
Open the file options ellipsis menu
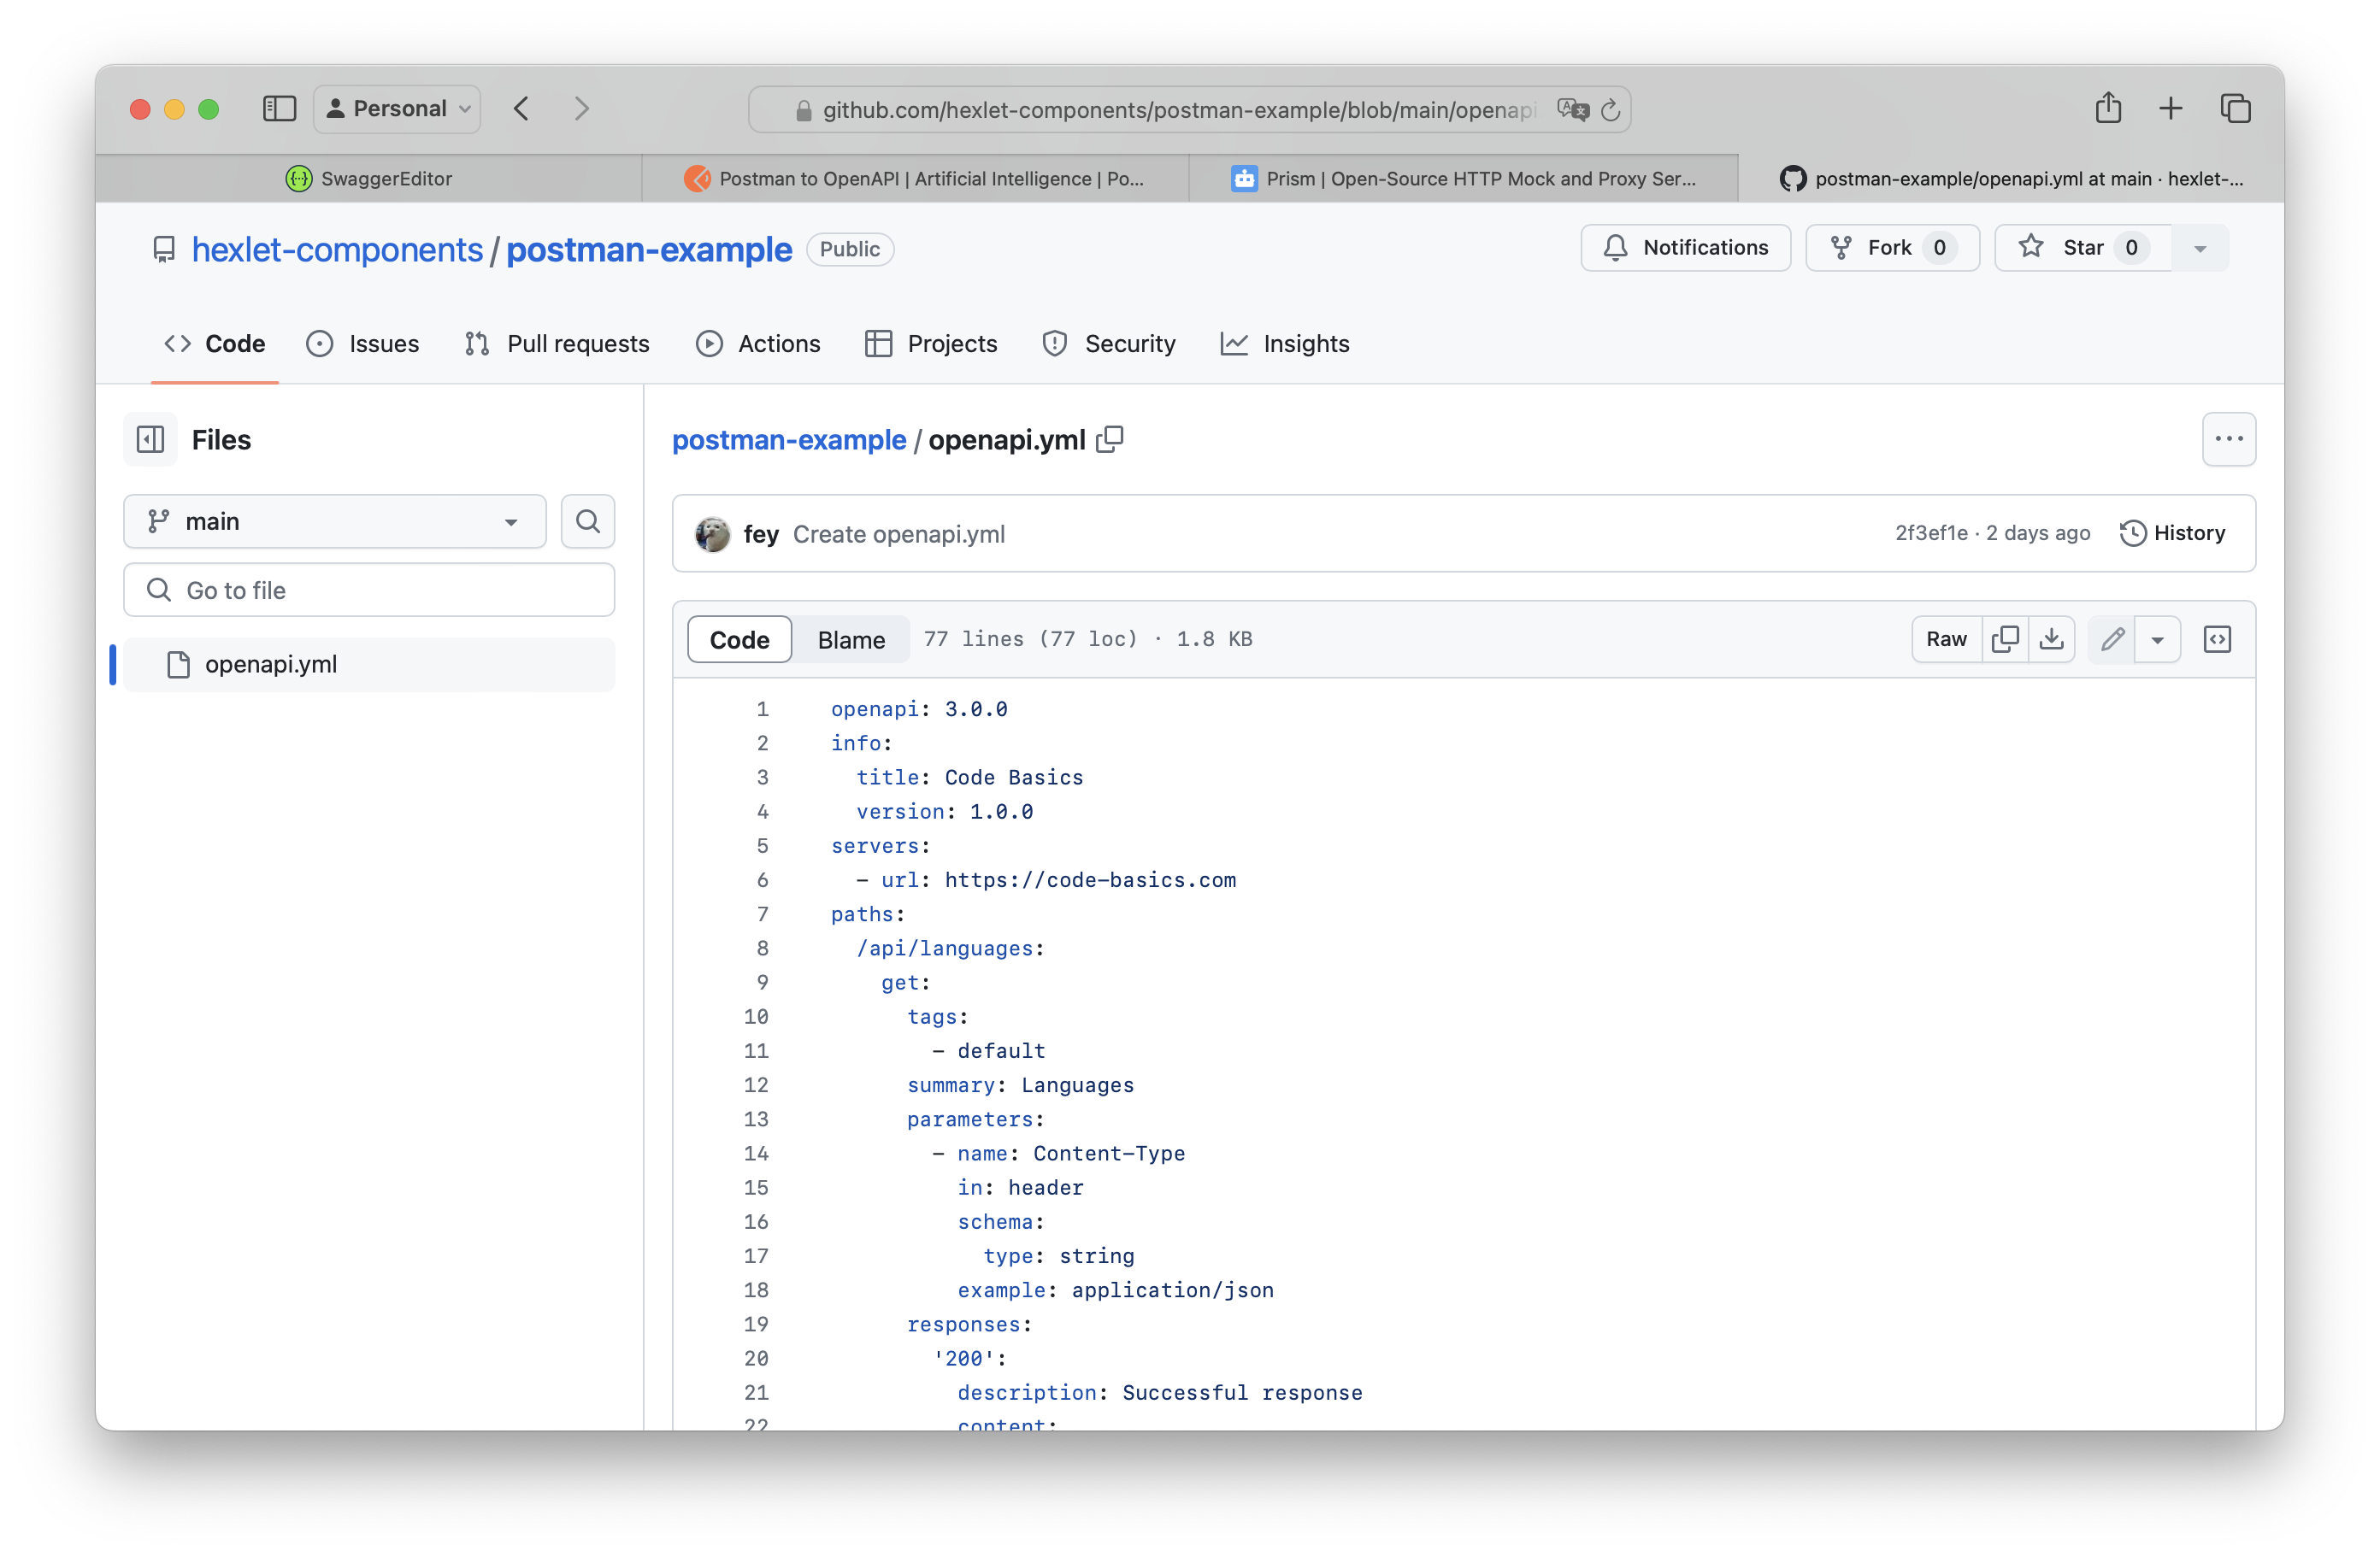coord(2229,438)
